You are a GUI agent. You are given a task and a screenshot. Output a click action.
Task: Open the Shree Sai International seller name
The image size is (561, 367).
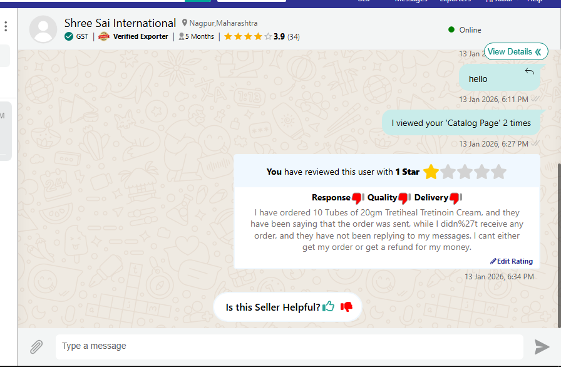coord(120,23)
